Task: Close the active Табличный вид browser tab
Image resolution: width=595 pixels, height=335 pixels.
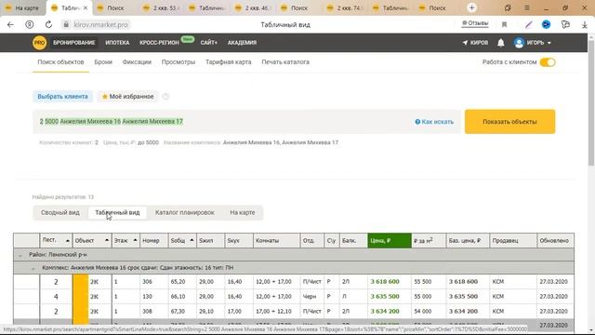Action: coord(86,7)
